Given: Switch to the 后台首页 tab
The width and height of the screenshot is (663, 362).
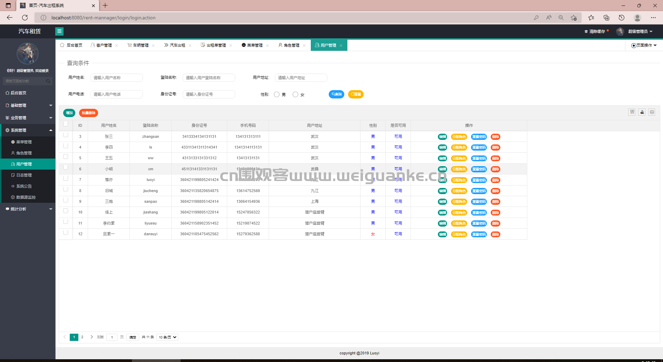Looking at the screenshot, I should coord(71,45).
